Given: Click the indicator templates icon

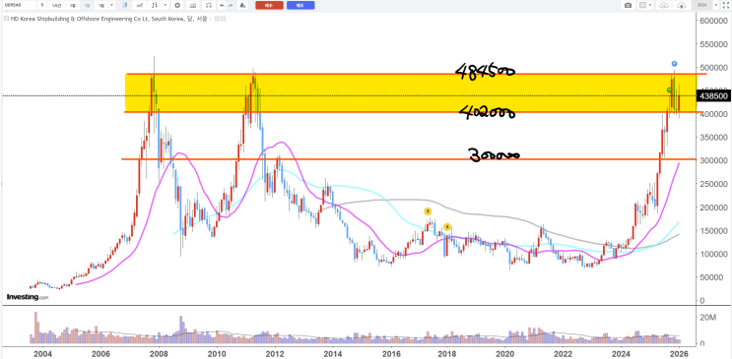Looking at the screenshot, I should (209, 5).
